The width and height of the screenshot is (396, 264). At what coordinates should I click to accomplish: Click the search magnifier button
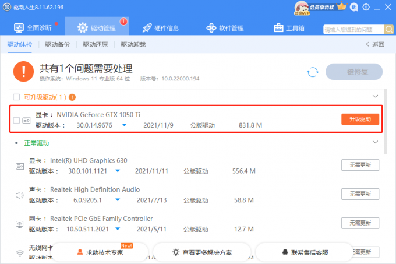tap(388, 30)
